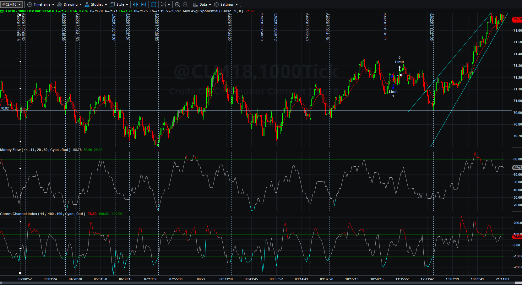Click the 11:01:37 vertical time marker label
The image size is (522, 285).
(x=385, y=27)
